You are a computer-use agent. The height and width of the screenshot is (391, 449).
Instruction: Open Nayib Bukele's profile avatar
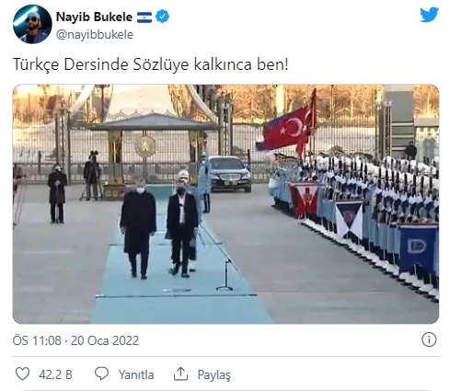point(32,24)
